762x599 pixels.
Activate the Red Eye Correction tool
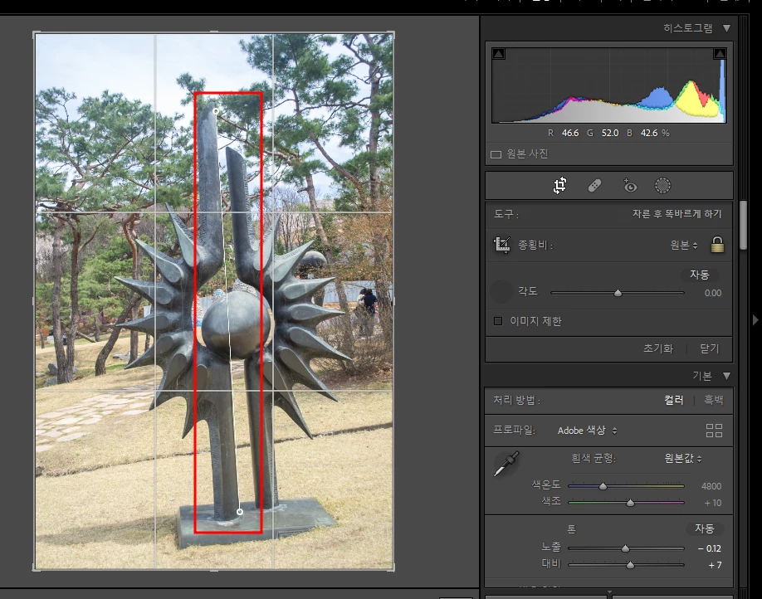(x=629, y=186)
